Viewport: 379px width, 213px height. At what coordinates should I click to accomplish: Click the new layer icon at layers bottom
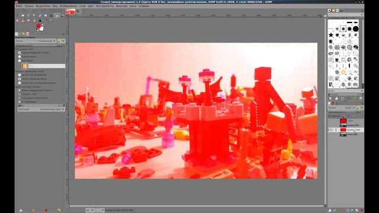point(330,211)
